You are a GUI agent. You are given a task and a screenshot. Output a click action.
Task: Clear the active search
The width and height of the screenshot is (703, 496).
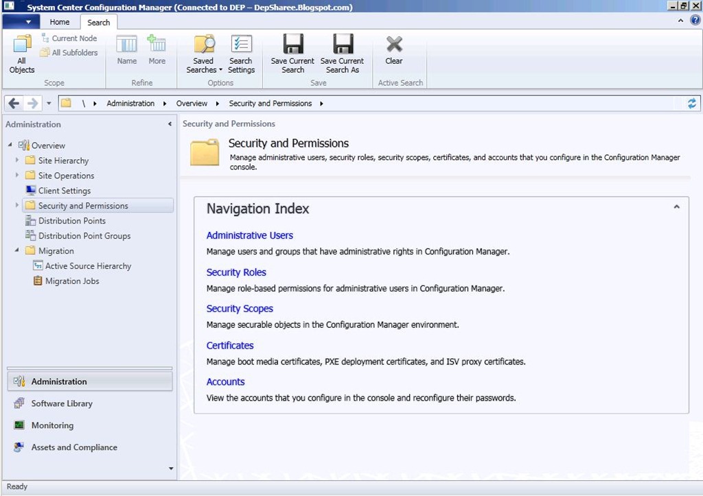[x=394, y=49]
